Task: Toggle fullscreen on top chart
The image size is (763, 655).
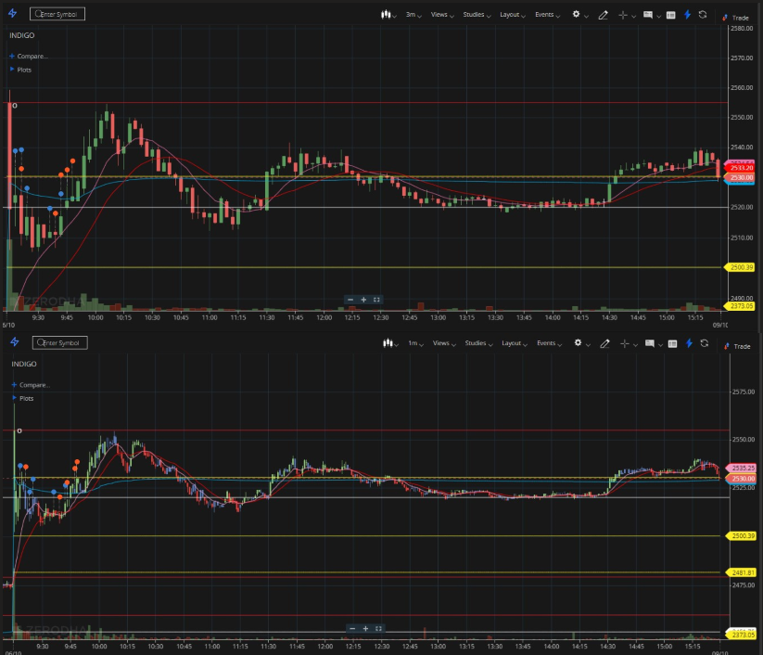Action: click(376, 300)
